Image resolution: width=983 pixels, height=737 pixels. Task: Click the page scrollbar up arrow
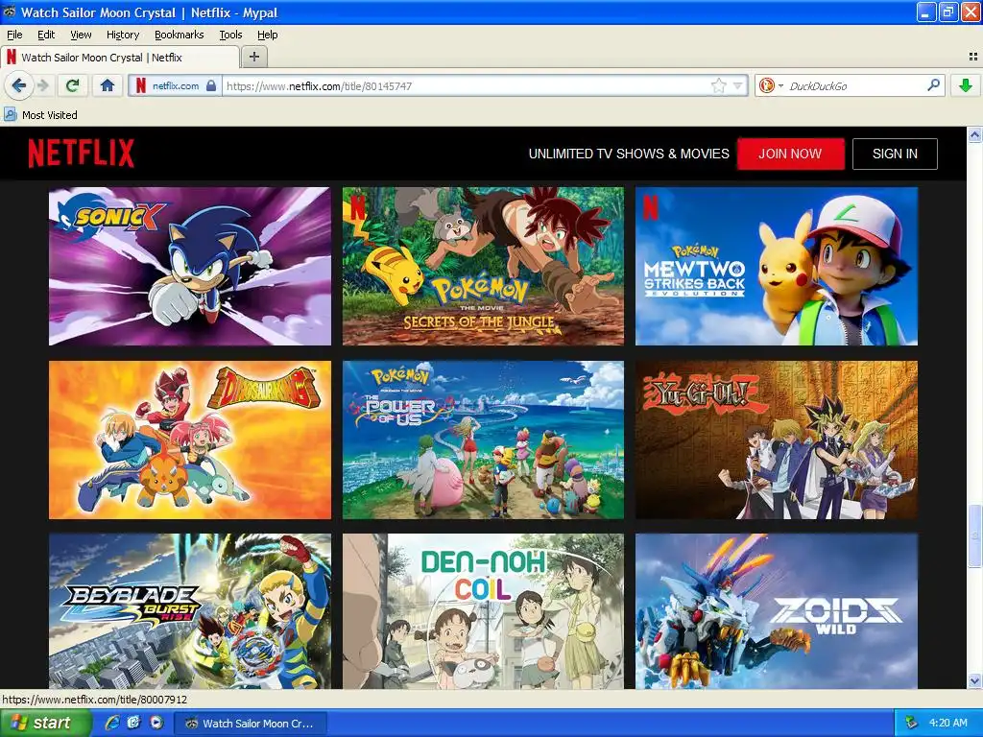click(x=974, y=134)
